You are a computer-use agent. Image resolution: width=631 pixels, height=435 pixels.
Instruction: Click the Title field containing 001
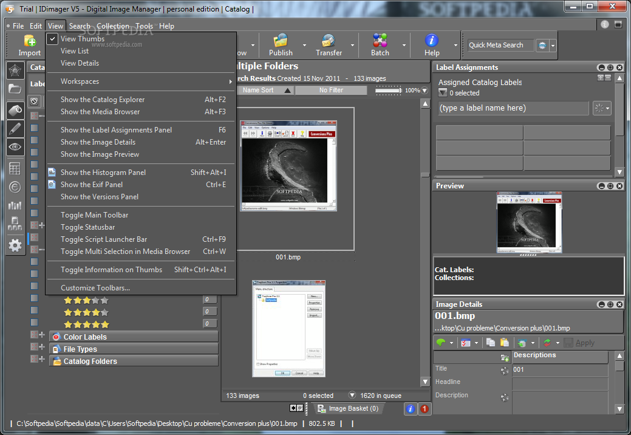pyautogui.click(x=560, y=370)
